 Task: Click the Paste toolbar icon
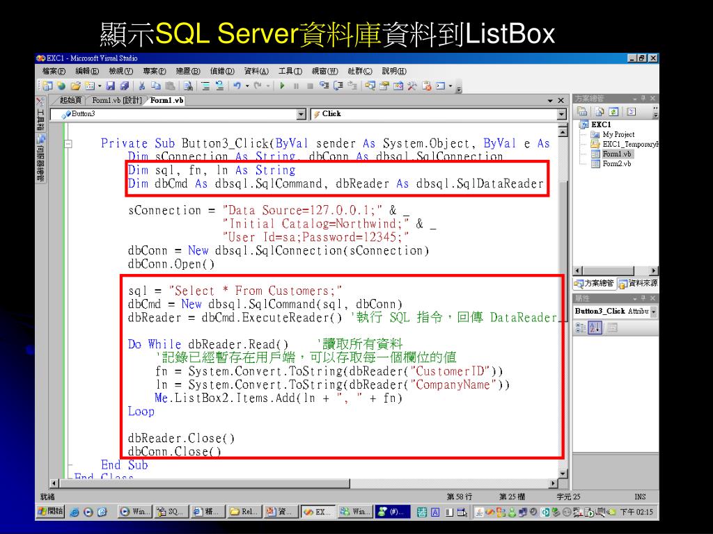click(x=170, y=86)
